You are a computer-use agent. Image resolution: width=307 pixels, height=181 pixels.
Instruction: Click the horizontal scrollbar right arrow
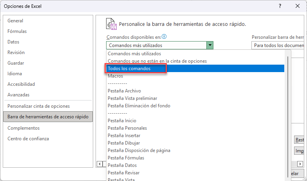pos(300,164)
